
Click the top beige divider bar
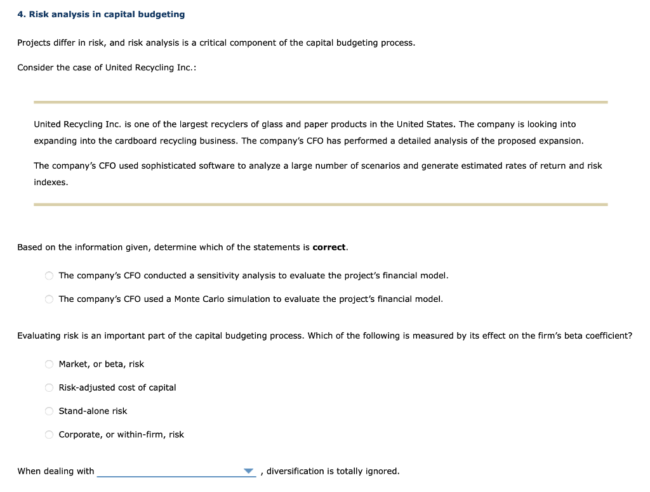(321, 100)
